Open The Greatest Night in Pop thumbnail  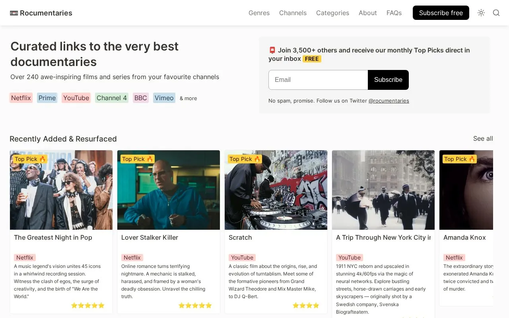tap(61, 190)
